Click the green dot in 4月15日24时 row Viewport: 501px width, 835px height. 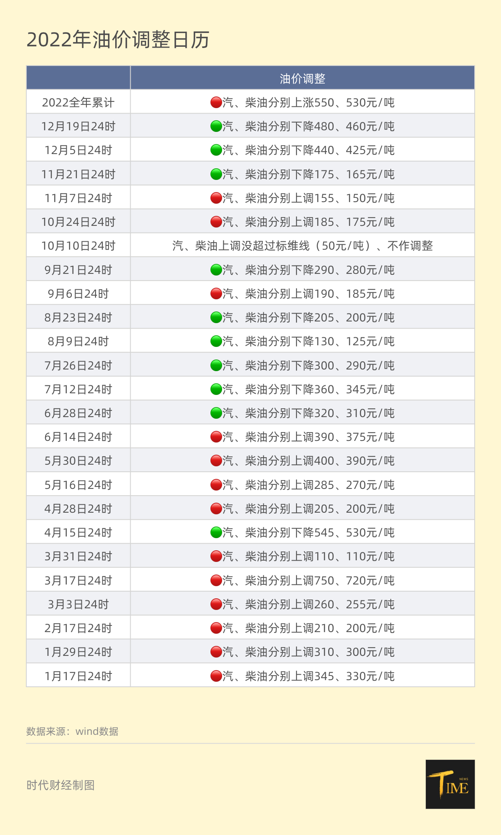pos(216,532)
